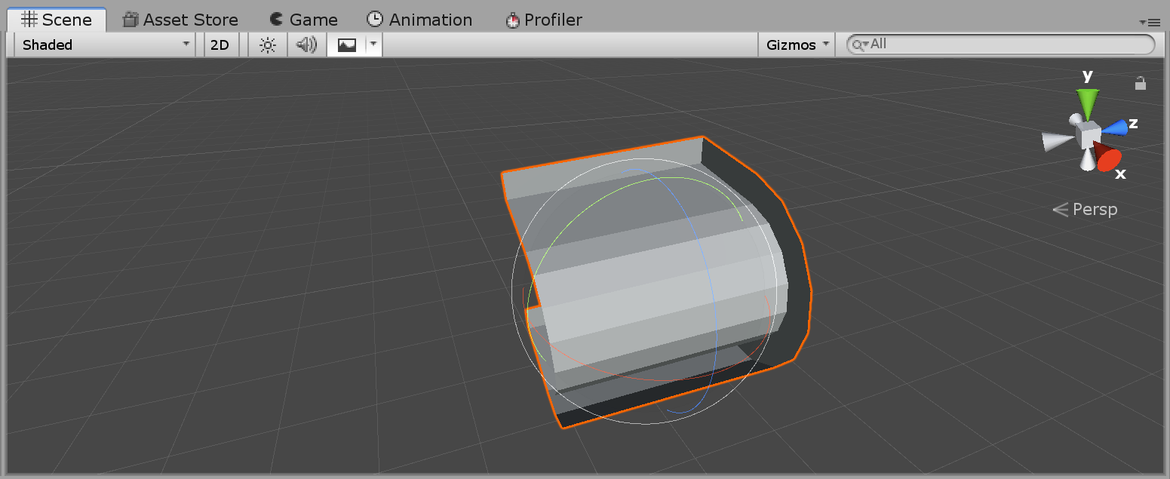The width and height of the screenshot is (1170, 479).
Task: Click the scene gizmo lock icon
Action: 1141,83
